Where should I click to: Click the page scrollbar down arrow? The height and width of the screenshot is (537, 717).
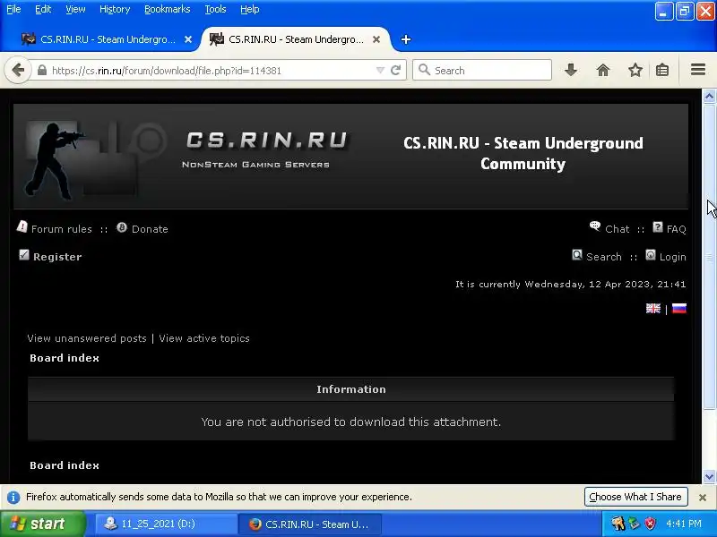pyautogui.click(x=709, y=477)
